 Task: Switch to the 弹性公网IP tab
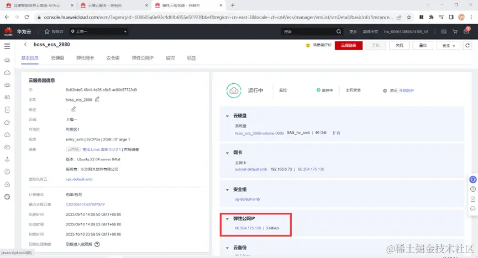point(143,58)
